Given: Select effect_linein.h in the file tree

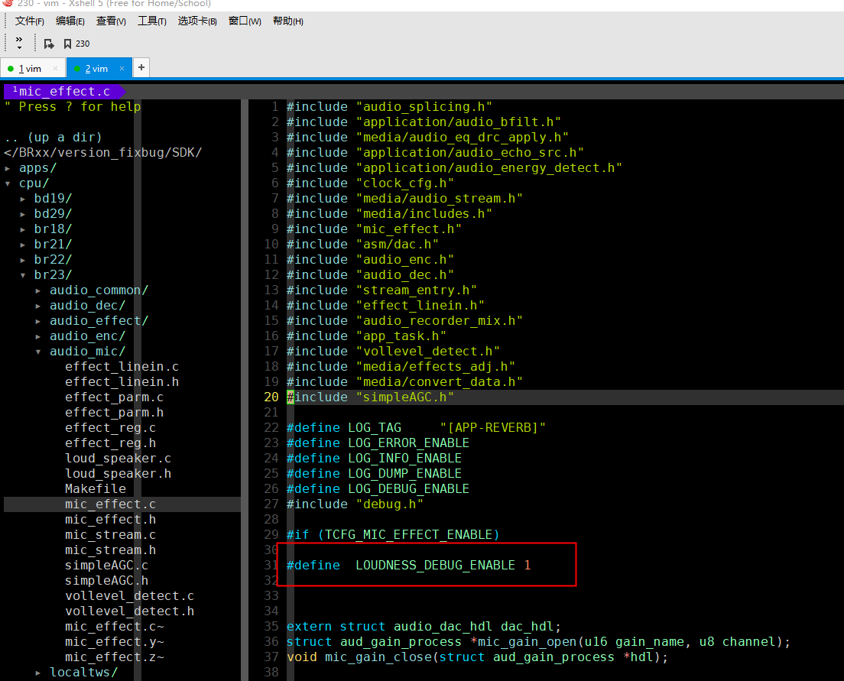Looking at the screenshot, I should [x=122, y=381].
